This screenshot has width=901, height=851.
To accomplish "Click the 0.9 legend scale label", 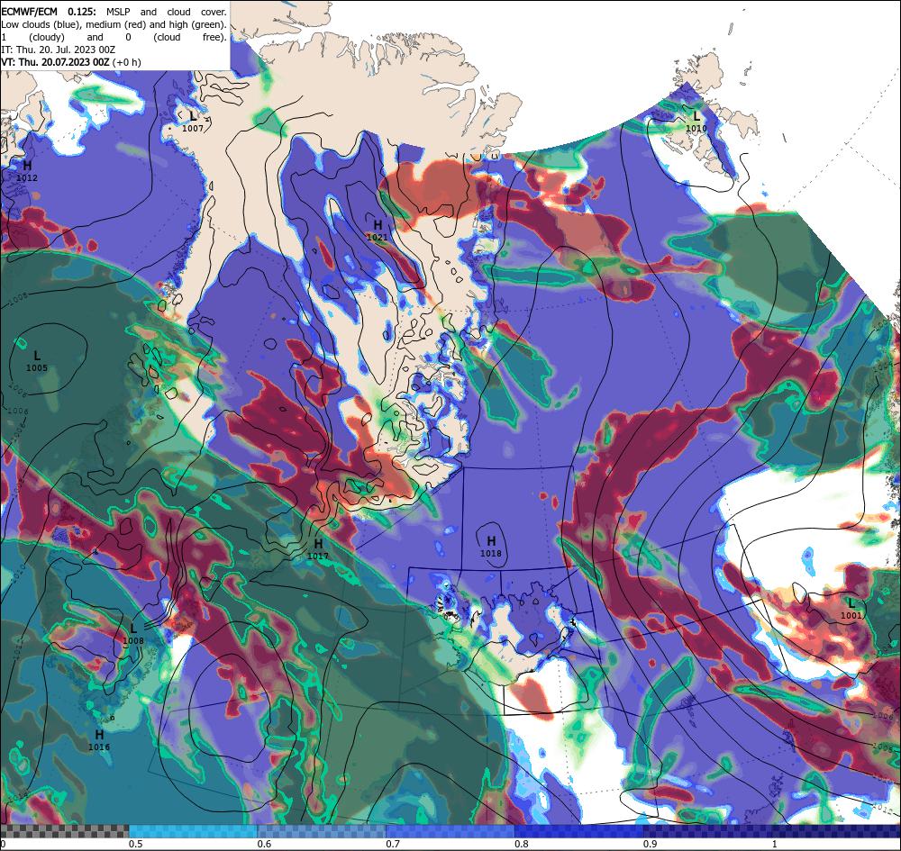I will pyautogui.click(x=651, y=844).
